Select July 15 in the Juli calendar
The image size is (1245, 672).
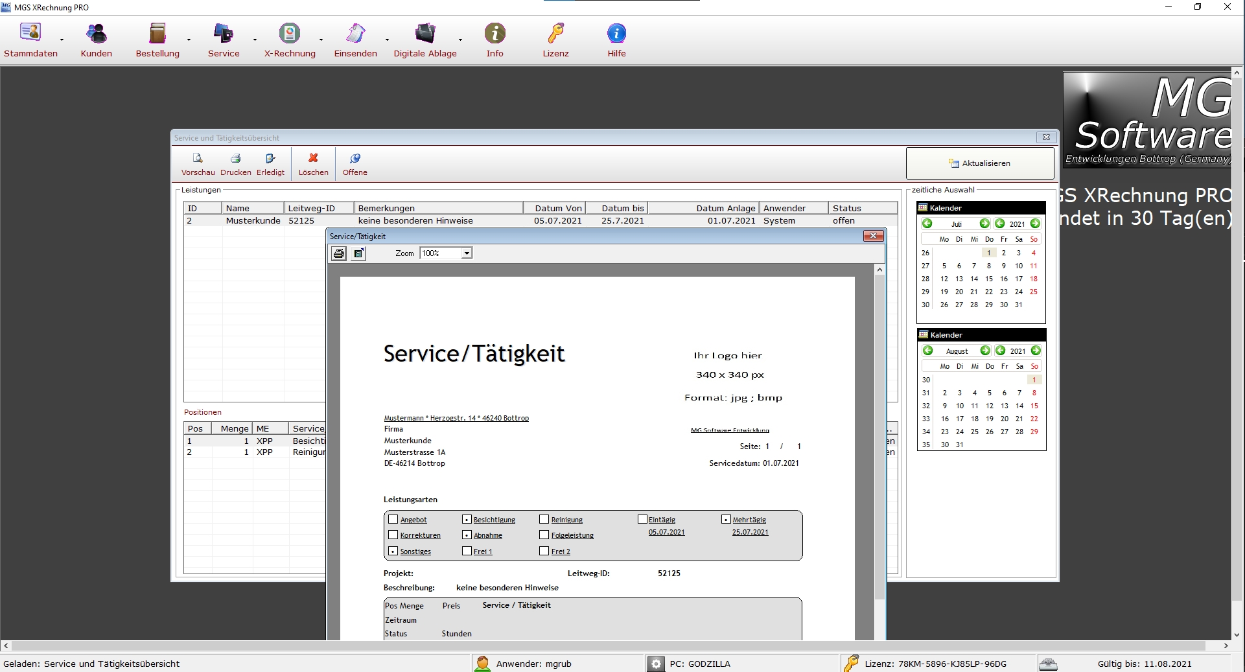[x=989, y=279]
